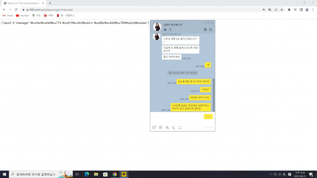Click the chat message input box

177,118
